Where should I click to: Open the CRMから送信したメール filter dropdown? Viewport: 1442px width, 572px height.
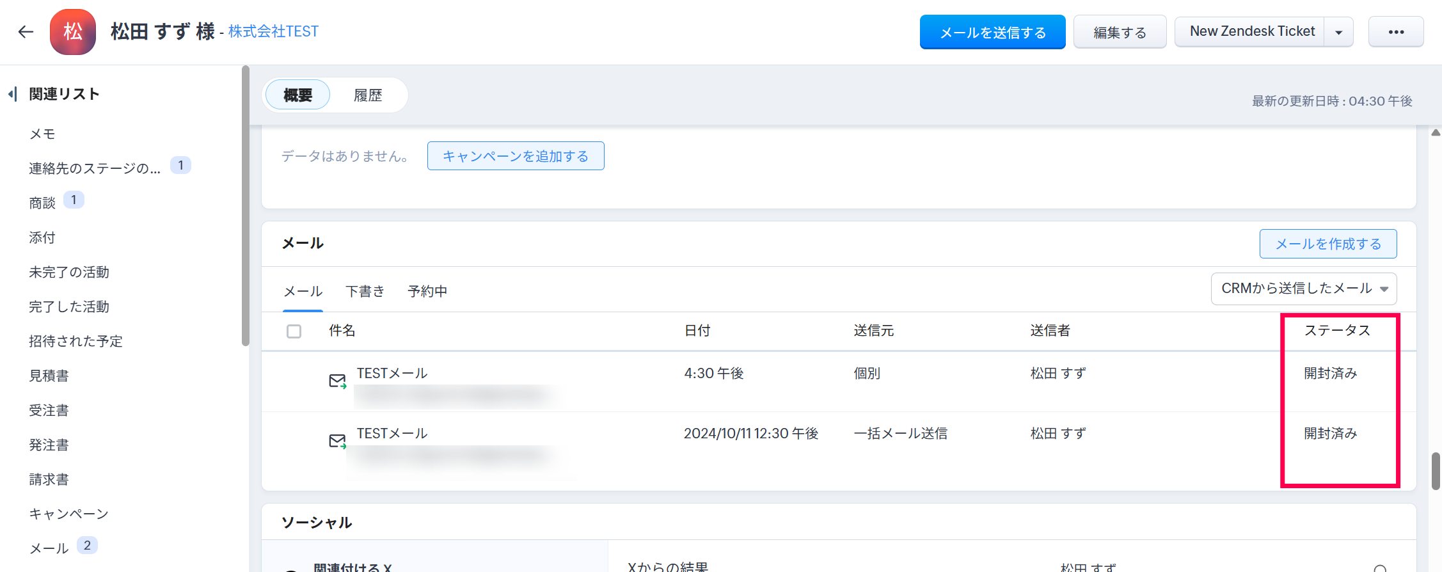1303,289
